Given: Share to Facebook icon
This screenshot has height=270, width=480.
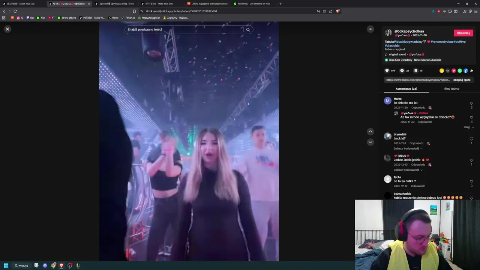Looking at the screenshot, I should (x=466, y=70).
